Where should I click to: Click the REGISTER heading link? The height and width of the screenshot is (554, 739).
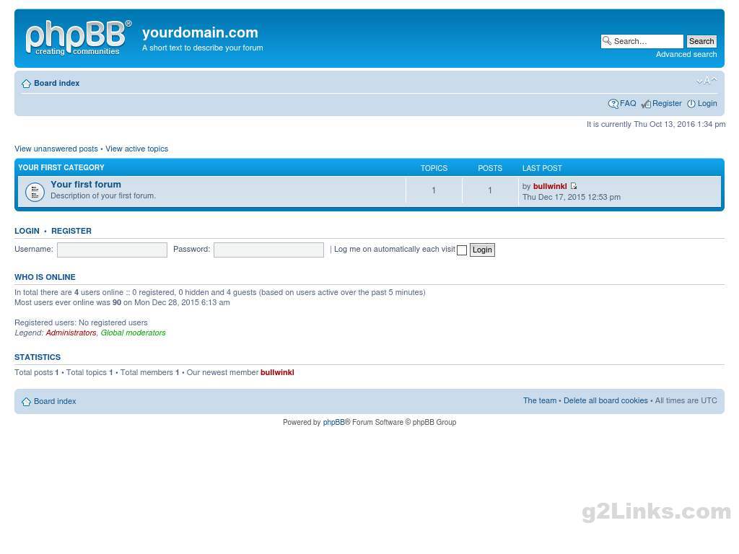coord(71,231)
